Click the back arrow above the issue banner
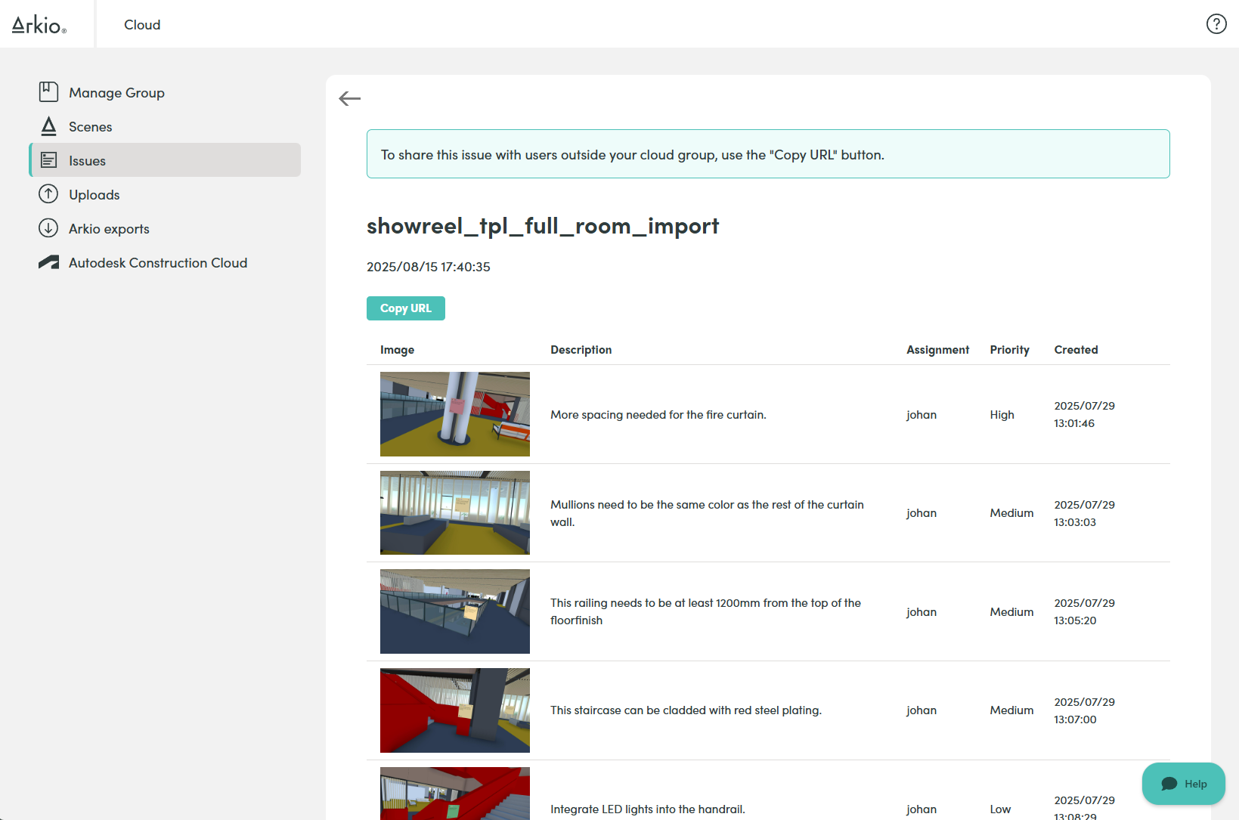Image resolution: width=1239 pixels, height=820 pixels. pyautogui.click(x=348, y=98)
